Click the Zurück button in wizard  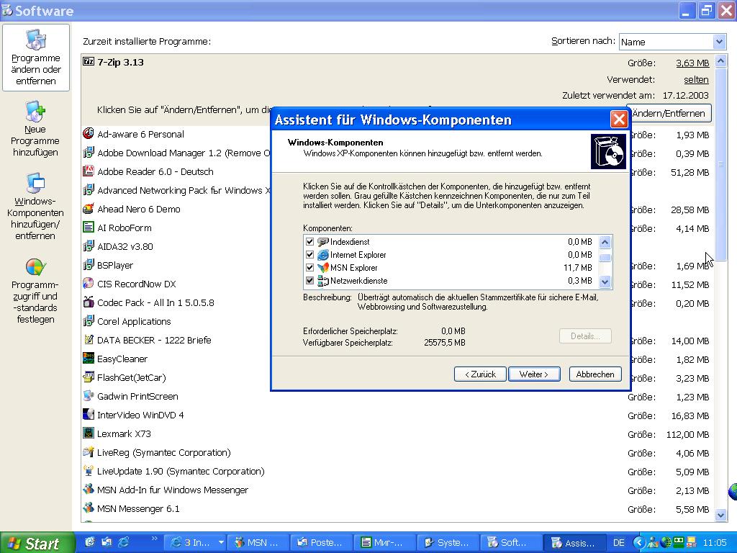(x=480, y=374)
